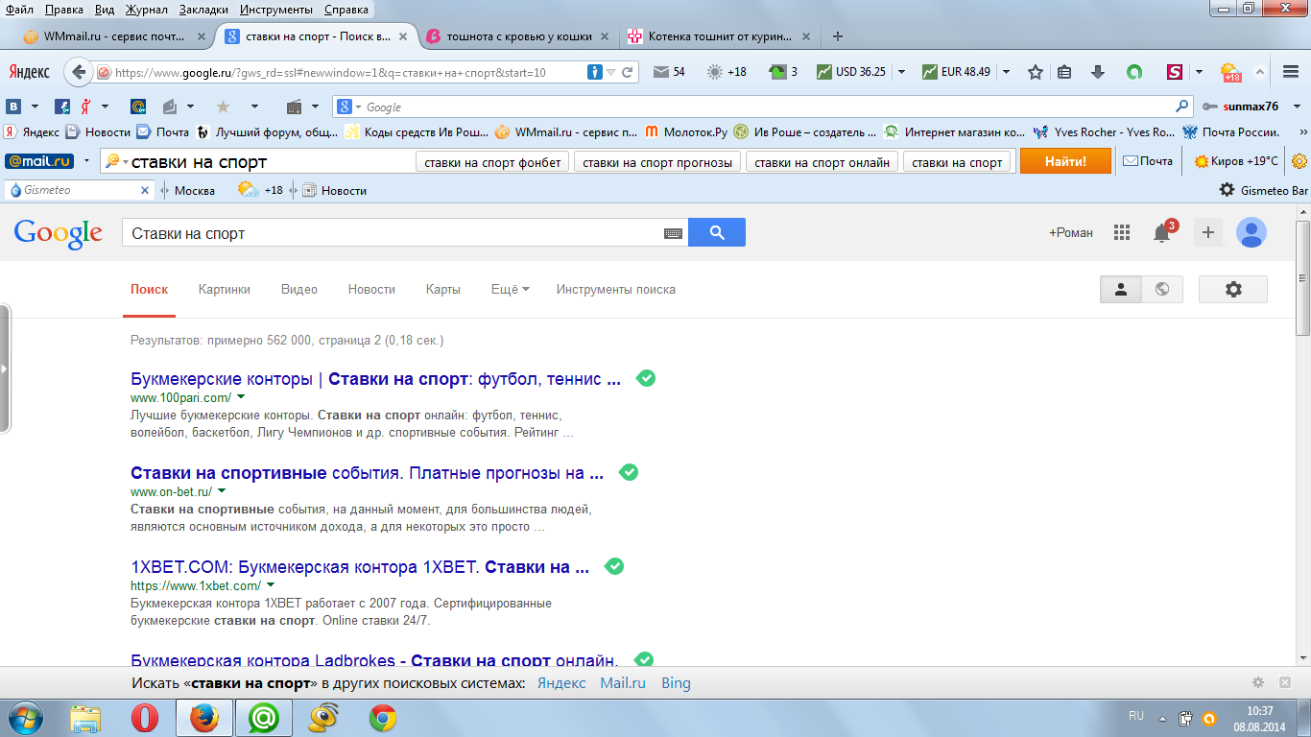Open the downloads arrow icon
Image resolution: width=1311 pixels, height=737 pixels.
[x=1098, y=72]
